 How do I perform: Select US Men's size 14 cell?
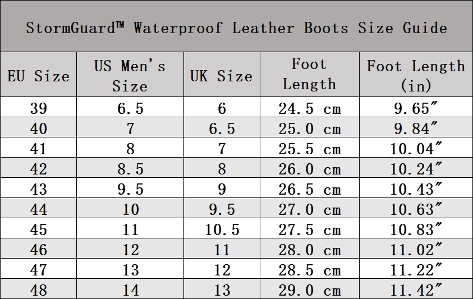[130, 289]
